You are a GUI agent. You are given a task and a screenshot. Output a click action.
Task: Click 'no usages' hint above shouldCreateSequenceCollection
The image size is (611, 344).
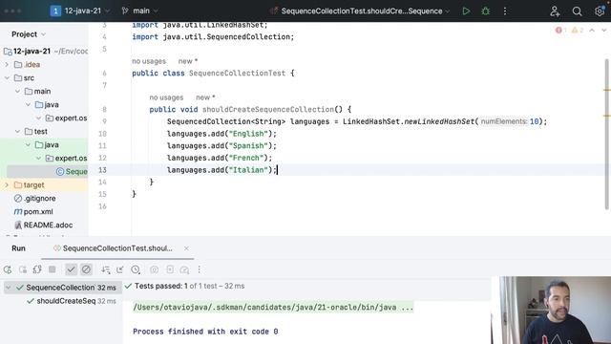coord(166,97)
